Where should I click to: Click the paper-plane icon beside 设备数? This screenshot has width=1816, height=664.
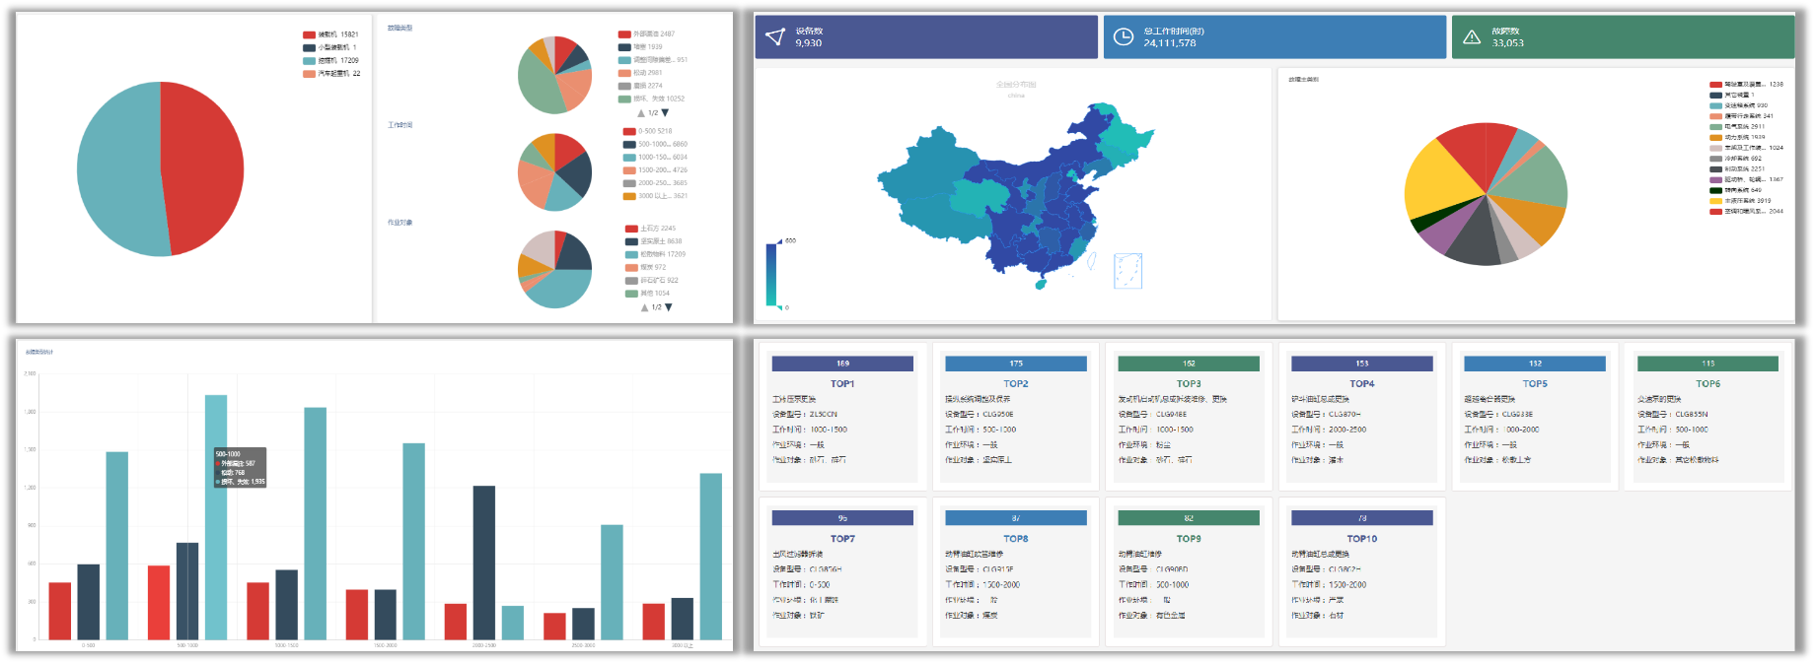point(775,37)
